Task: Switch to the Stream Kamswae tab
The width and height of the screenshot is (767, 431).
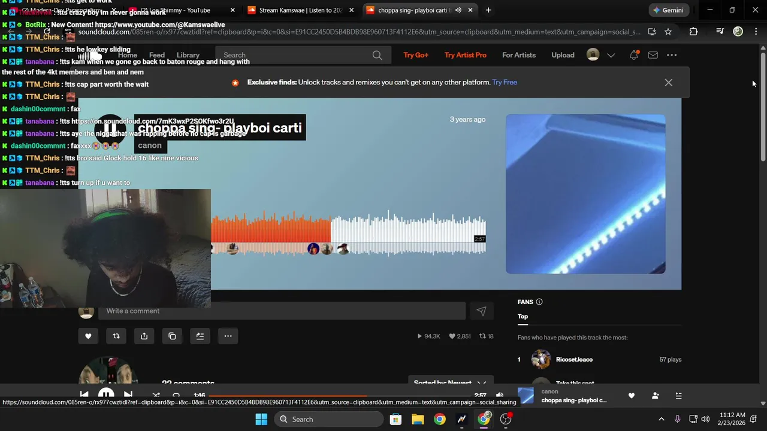Action: [x=301, y=10]
